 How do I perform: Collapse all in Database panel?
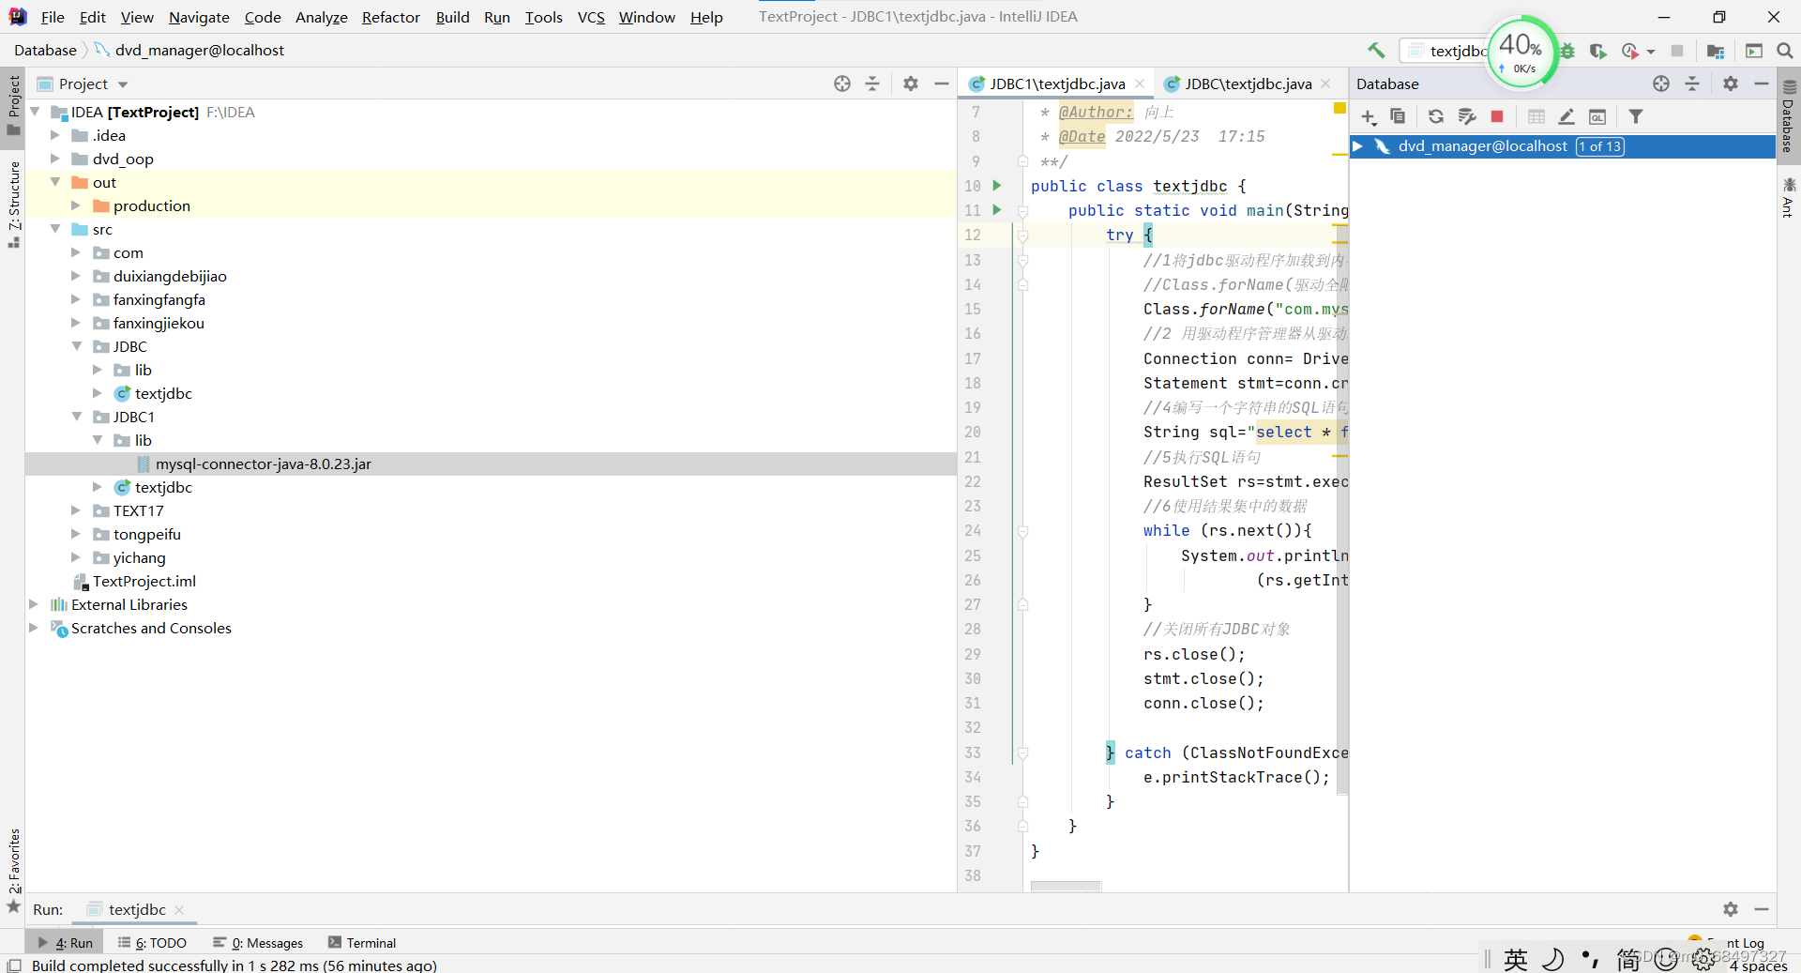[1692, 84]
